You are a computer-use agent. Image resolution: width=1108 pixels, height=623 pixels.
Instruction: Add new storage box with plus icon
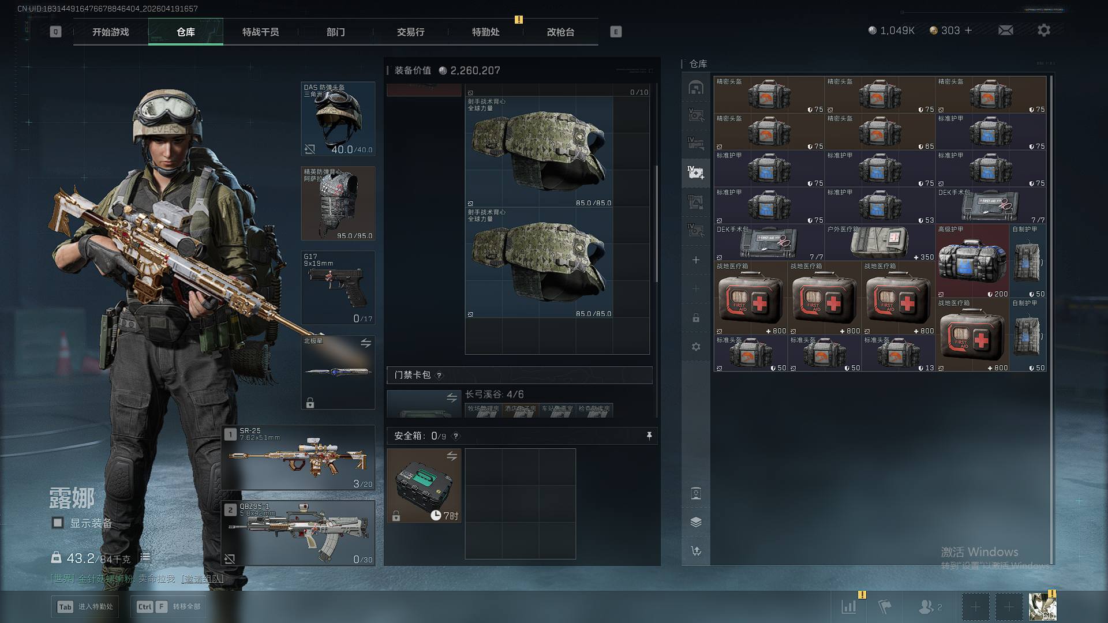coord(696,260)
